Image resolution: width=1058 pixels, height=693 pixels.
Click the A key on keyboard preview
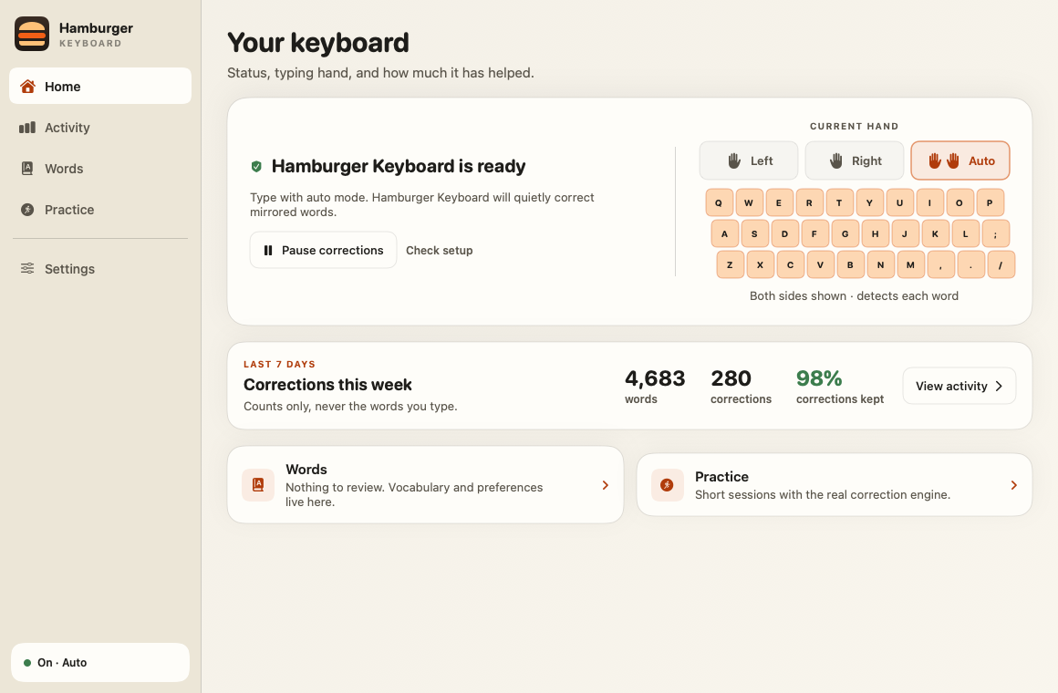click(725, 233)
